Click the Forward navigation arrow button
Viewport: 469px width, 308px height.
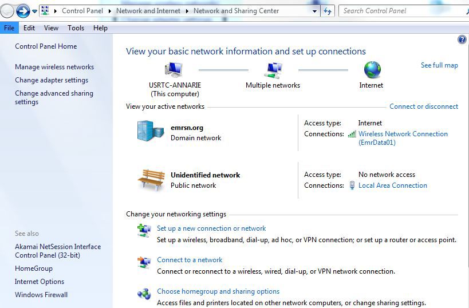23,11
